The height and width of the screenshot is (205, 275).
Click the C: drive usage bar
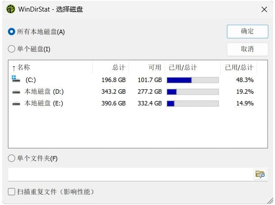click(x=193, y=80)
